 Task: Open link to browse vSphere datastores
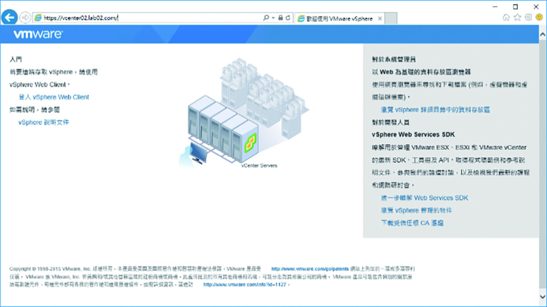point(435,110)
